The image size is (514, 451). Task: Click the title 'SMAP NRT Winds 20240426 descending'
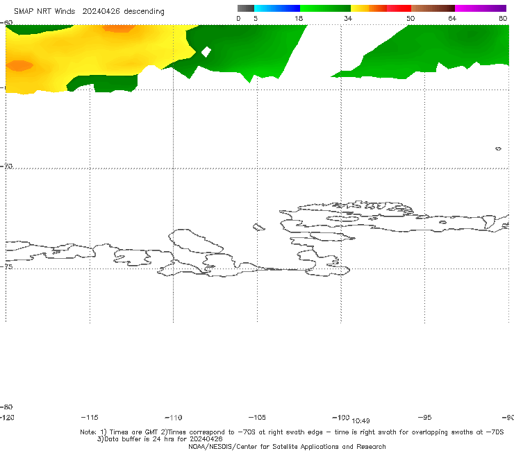pos(89,12)
